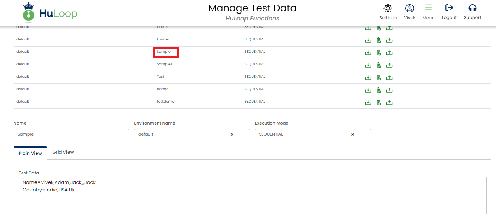Click the upload icon in the testdemo row
496x216 pixels.
[x=389, y=103]
